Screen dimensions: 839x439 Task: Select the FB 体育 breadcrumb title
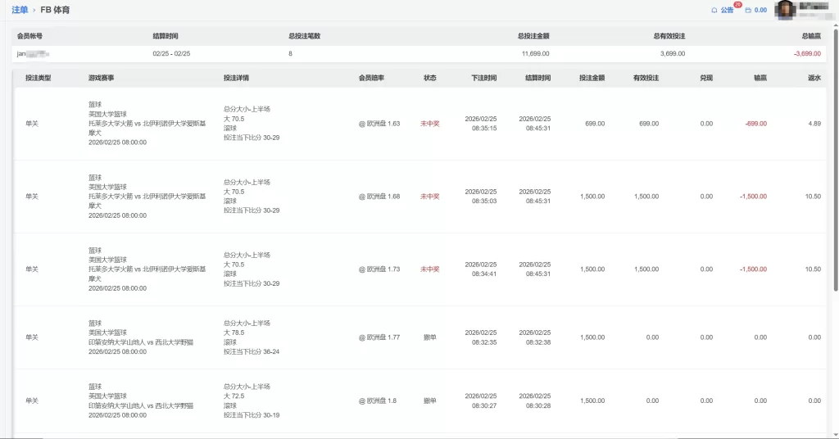click(55, 10)
